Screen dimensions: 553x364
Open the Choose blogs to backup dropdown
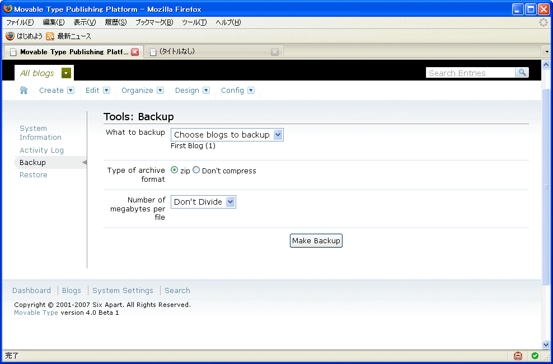tap(227, 135)
